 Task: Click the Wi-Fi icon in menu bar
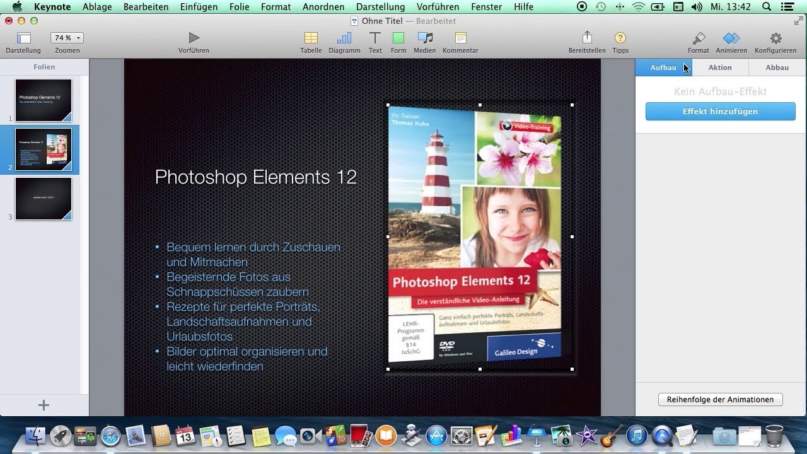(639, 7)
